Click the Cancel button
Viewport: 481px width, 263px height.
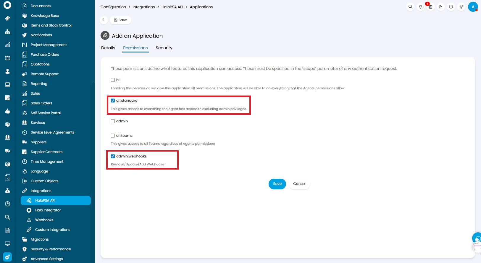(x=299, y=184)
